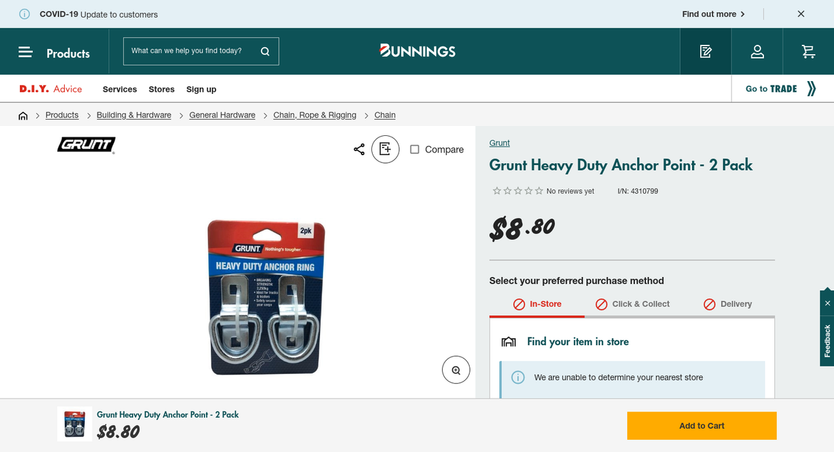Image resolution: width=834 pixels, height=452 pixels.
Task: Open the Products navigation menu
Action: point(68,53)
